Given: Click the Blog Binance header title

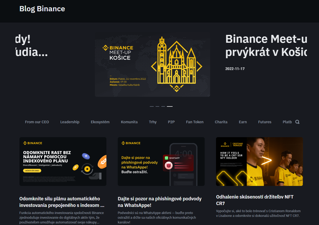Looking at the screenshot, I should (x=42, y=9).
